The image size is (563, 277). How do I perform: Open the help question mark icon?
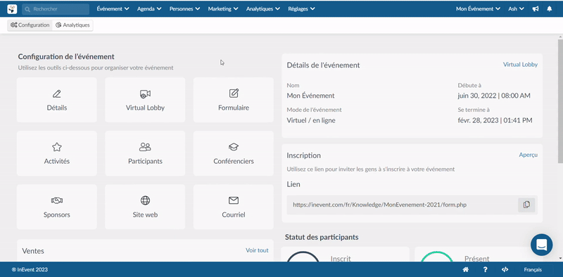485,270
